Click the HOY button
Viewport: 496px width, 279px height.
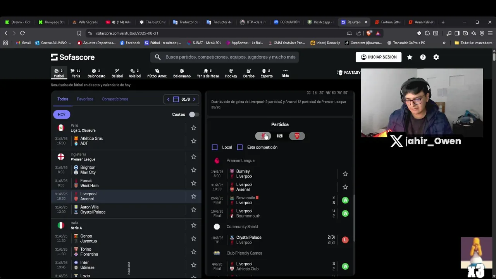click(62, 114)
